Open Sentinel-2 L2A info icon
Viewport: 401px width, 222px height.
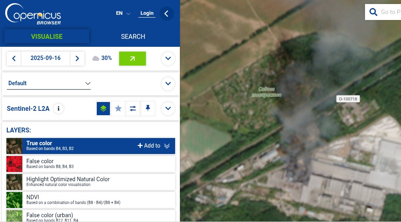point(58,109)
